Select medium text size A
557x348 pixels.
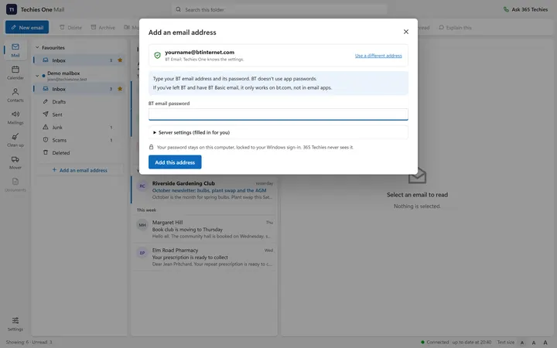click(534, 343)
